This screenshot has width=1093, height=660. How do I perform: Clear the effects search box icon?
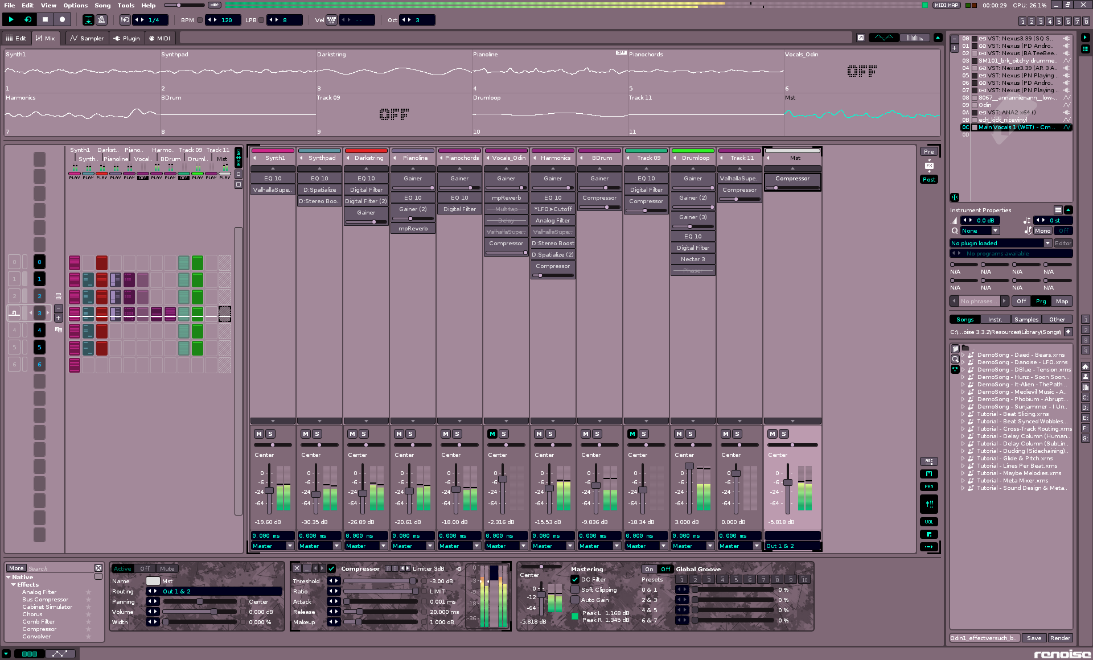98,568
